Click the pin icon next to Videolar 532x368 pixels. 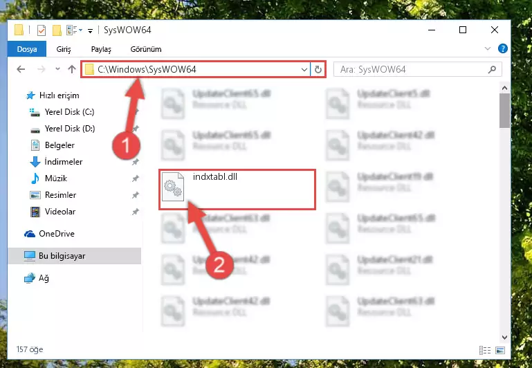point(136,212)
